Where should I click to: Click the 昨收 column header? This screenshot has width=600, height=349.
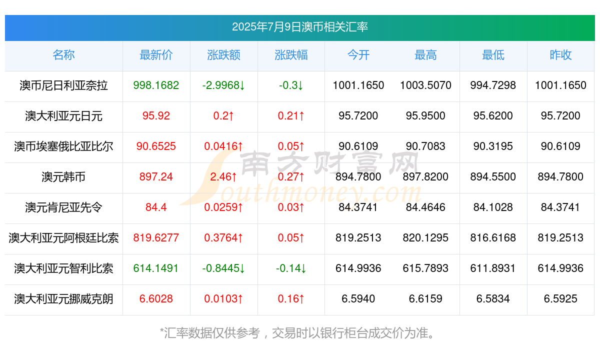(x=560, y=55)
